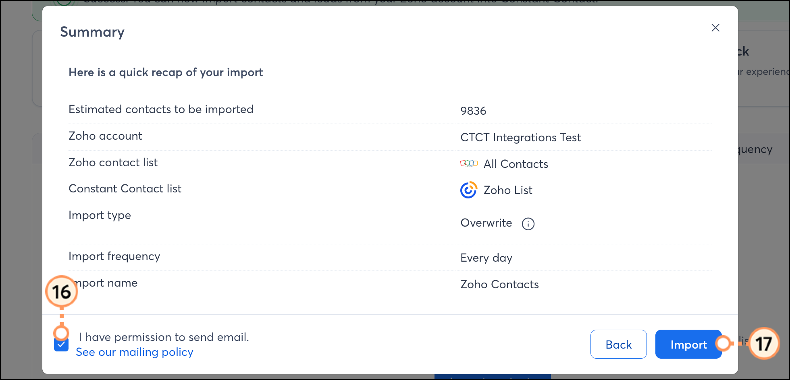This screenshot has width=790, height=380.
Task: Click the step 16 annotation badge
Action: [x=62, y=291]
